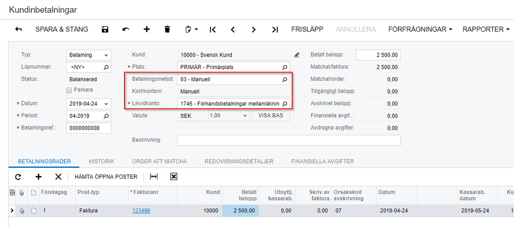The image size is (514, 227).
Task: Open the Plats lookup magnifier
Action: click(285, 67)
